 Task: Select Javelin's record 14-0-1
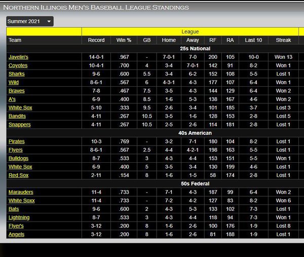pos(96,57)
